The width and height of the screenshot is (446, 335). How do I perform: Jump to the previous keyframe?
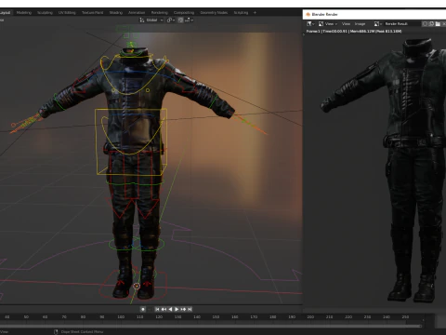[164, 309]
